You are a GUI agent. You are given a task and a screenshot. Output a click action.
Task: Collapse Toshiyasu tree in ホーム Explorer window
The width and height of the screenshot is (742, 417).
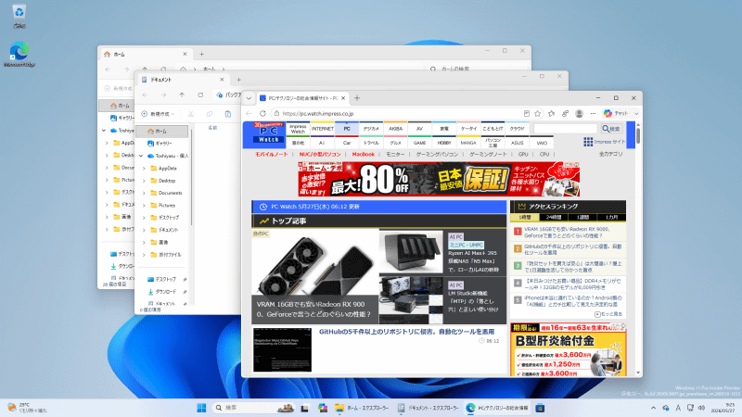(104, 131)
